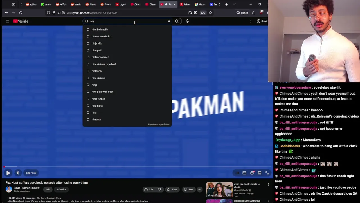Select the 'ninja turtles' suggestion
Screen dimensions: 360x203
point(127,99)
